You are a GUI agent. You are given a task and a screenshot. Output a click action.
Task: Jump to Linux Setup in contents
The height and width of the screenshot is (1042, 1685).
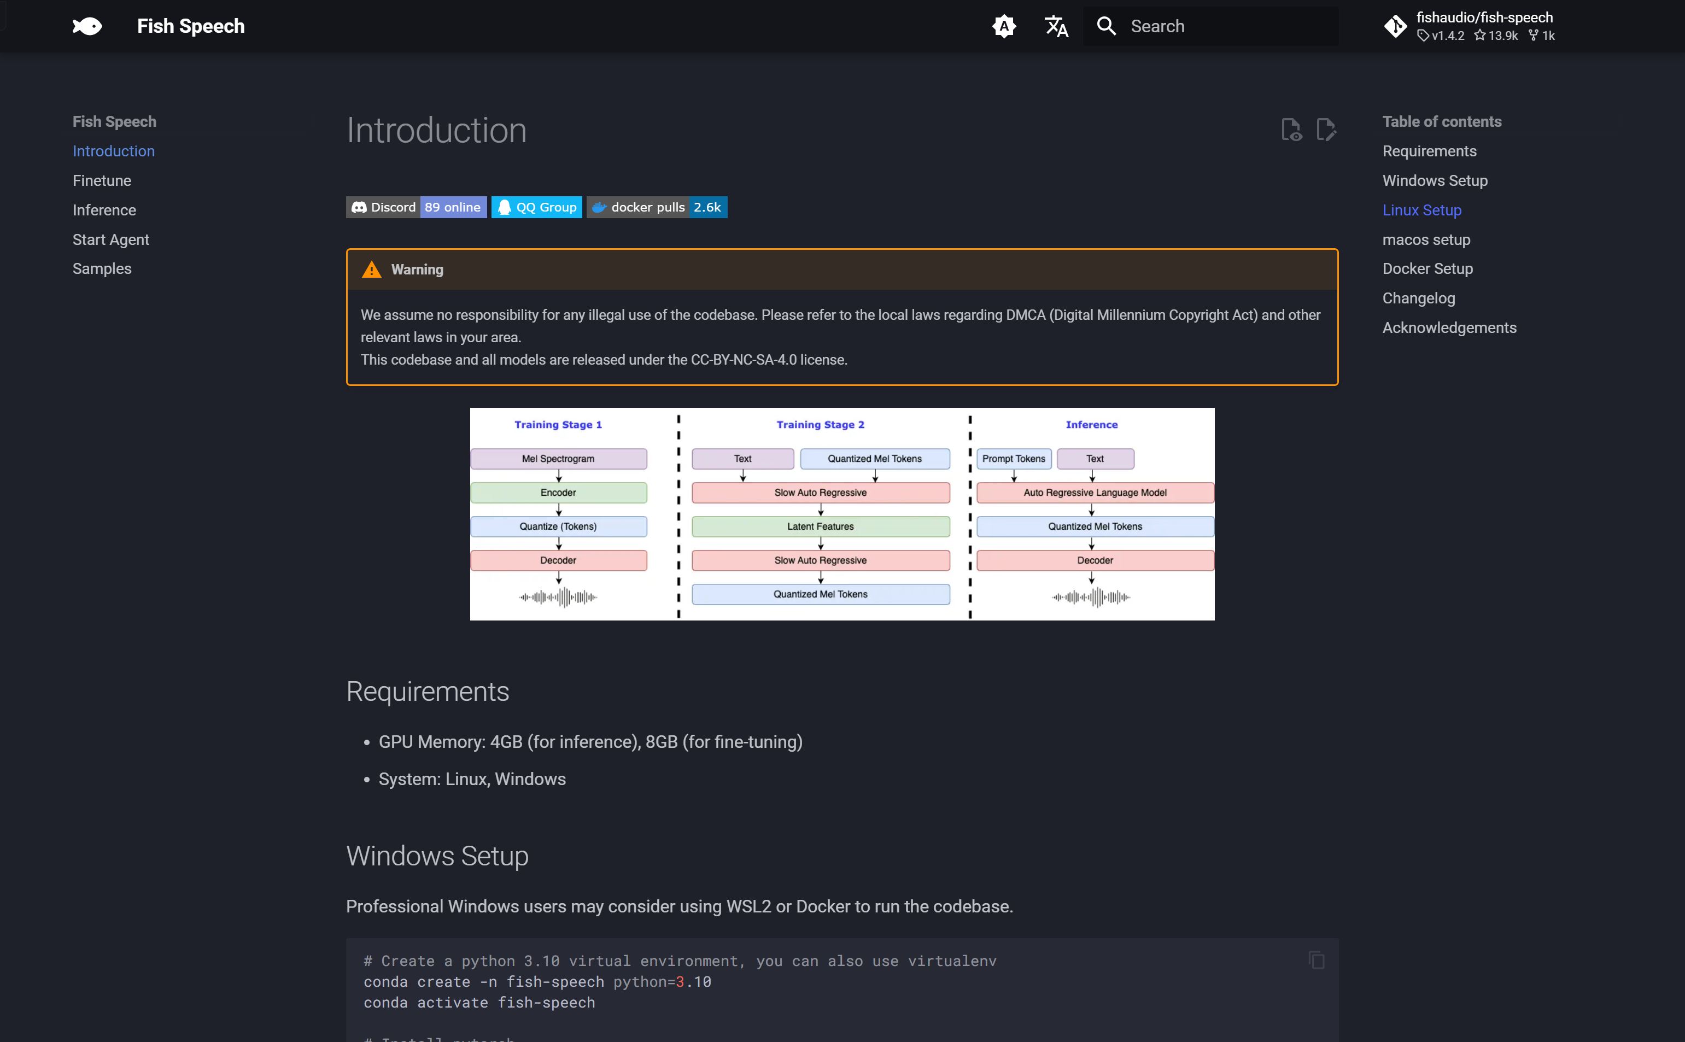click(x=1421, y=210)
